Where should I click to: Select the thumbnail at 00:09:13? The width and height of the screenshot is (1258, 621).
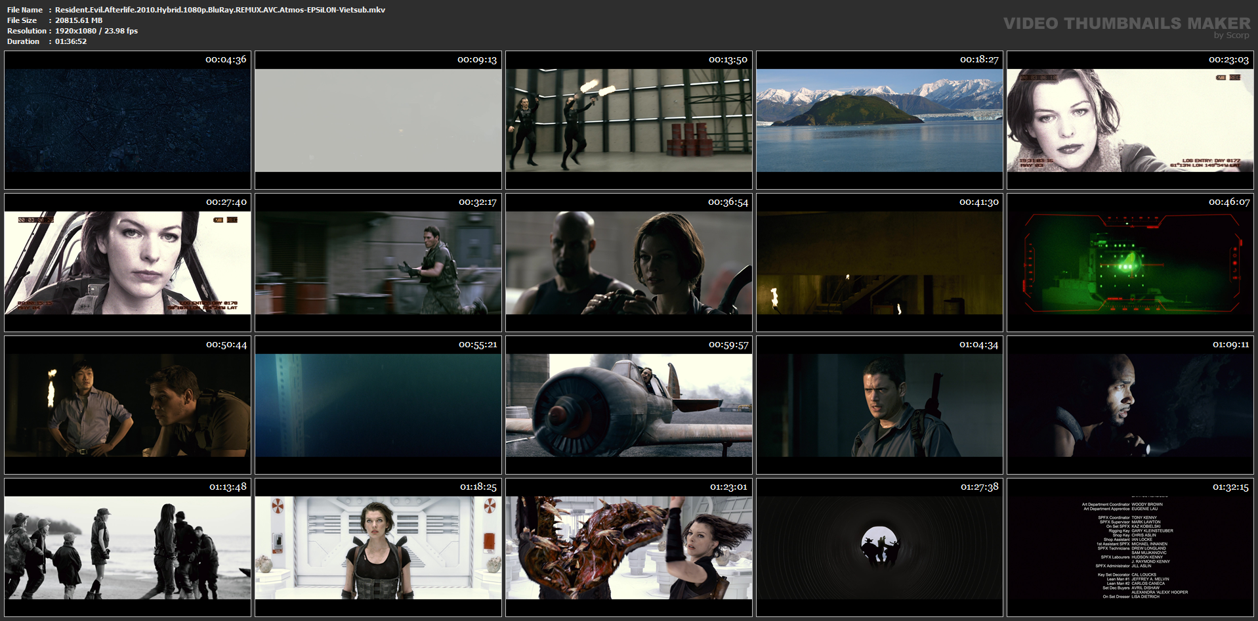coord(378,120)
